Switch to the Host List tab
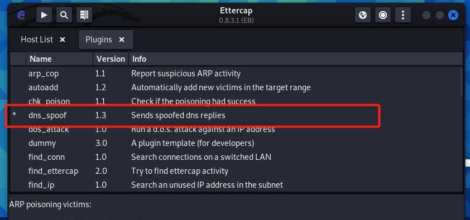Viewport: 470px width, 220px height. tap(37, 40)
